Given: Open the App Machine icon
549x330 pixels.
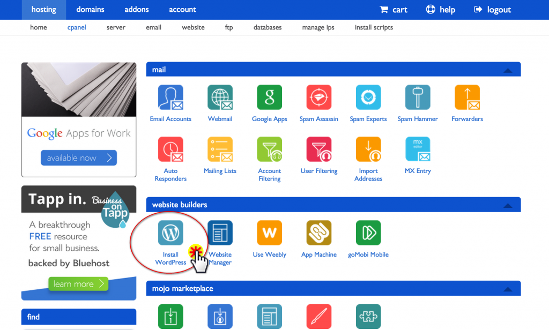Looking at the screenshot, I should tap(318, 232).
